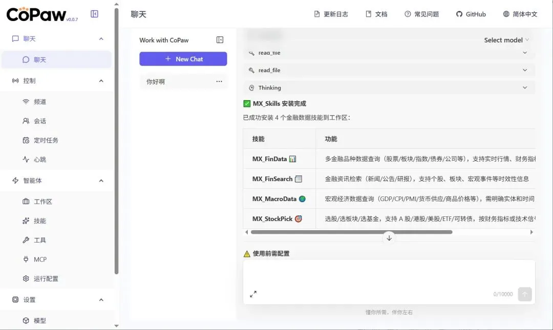553x330 pixels.
Task: Open 更新日志 changelog link
Action: coord(331,14)
